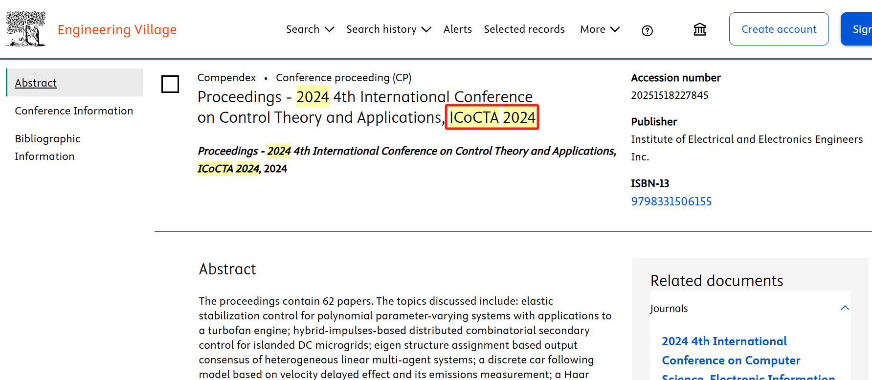Open the help question mark icon
The image size is (872, 380).
[x=647, y=31]
